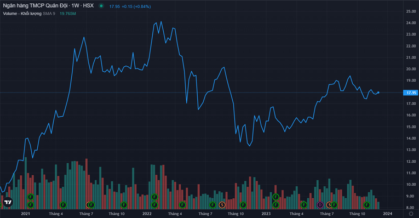Image resolution: width=419 pixels, height=218 pixels.
Task: Click the 19.765M volume value
Action: (67, 14)
